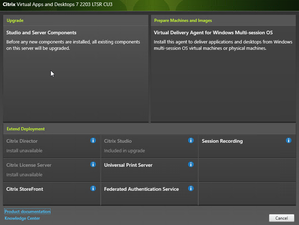This screenshot has width=299, height=225.
Task: Click the Citrix Virtual Apps and Desktops title
Action: click(58, 4)
